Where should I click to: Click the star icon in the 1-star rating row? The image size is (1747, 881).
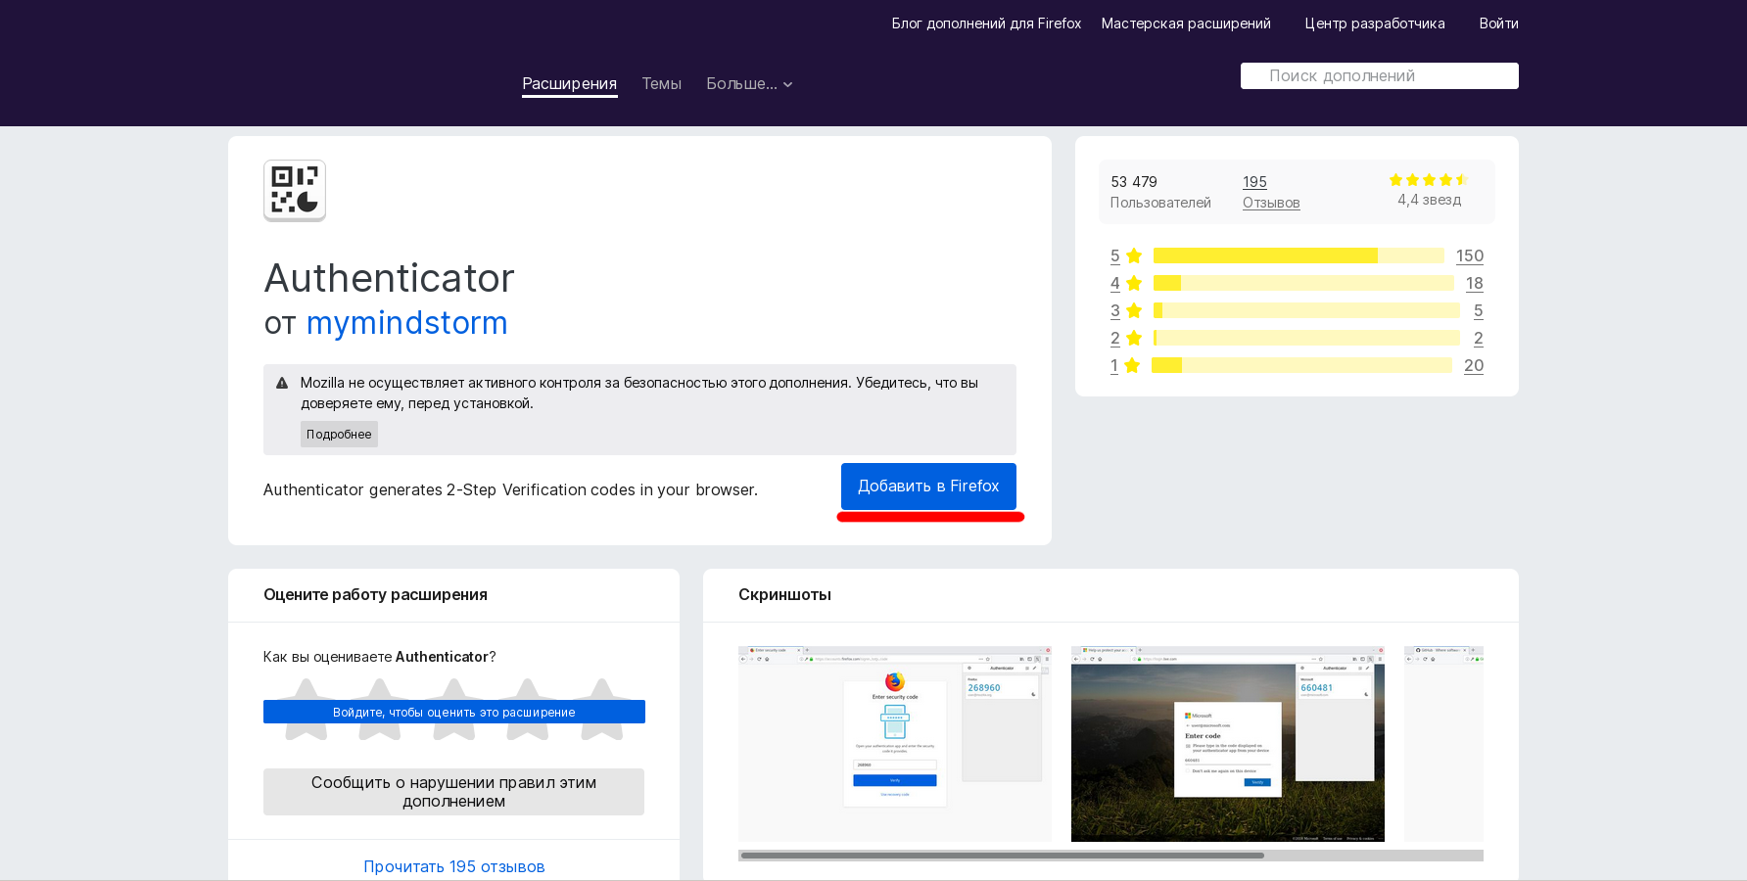[1132, 365]
